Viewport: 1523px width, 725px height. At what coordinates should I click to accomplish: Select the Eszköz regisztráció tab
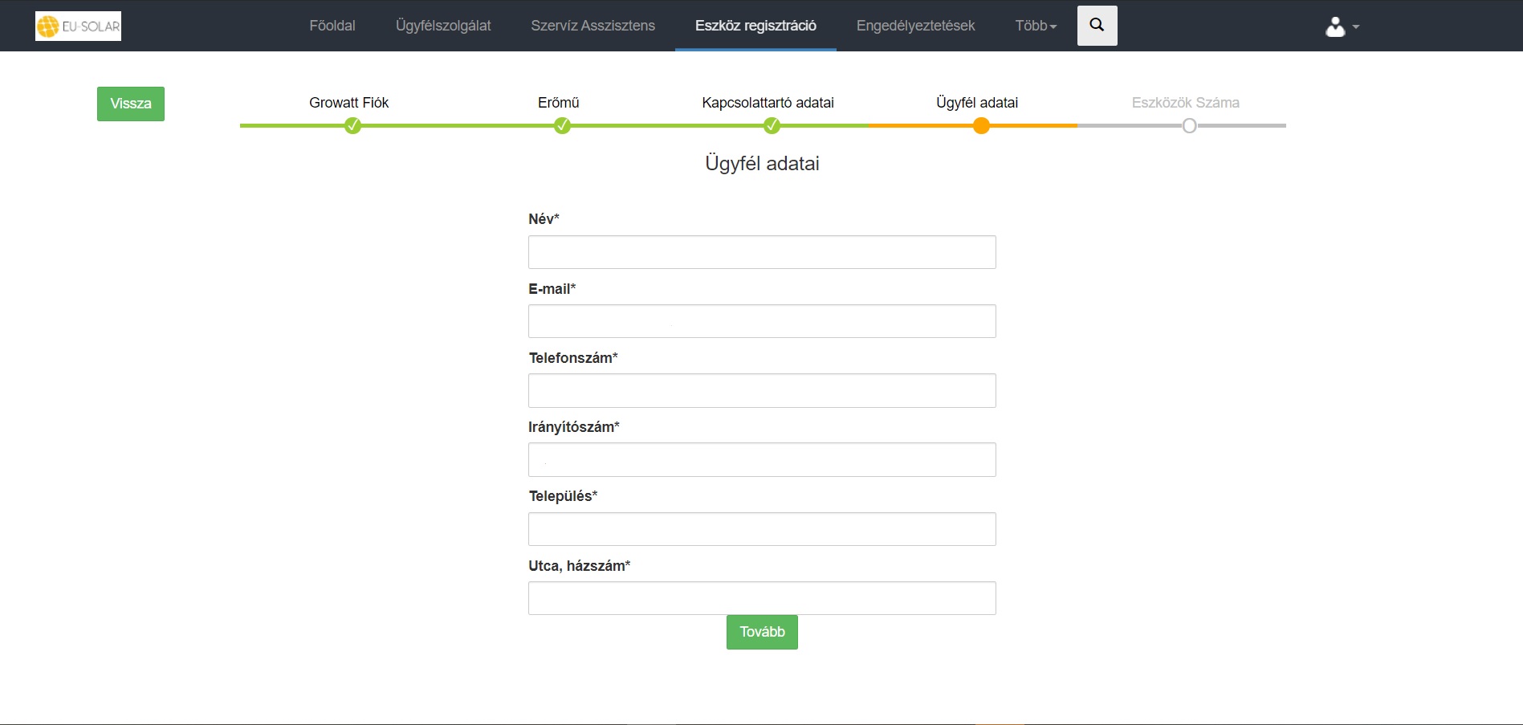click(755, 26)
